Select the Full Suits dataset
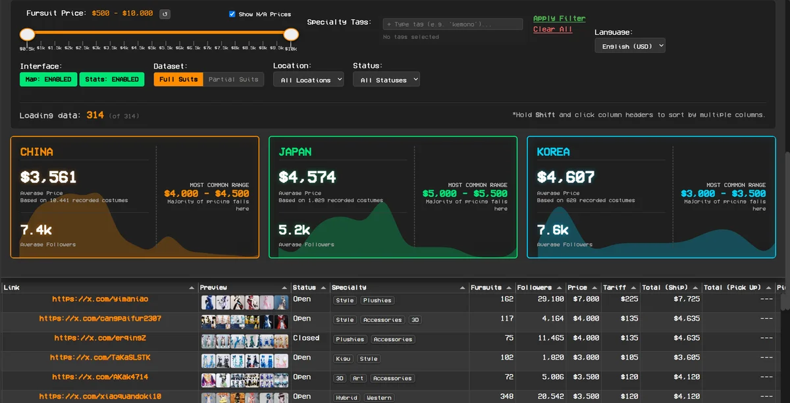The height and width of the screenshot is (403, 790). coord(178,79)
